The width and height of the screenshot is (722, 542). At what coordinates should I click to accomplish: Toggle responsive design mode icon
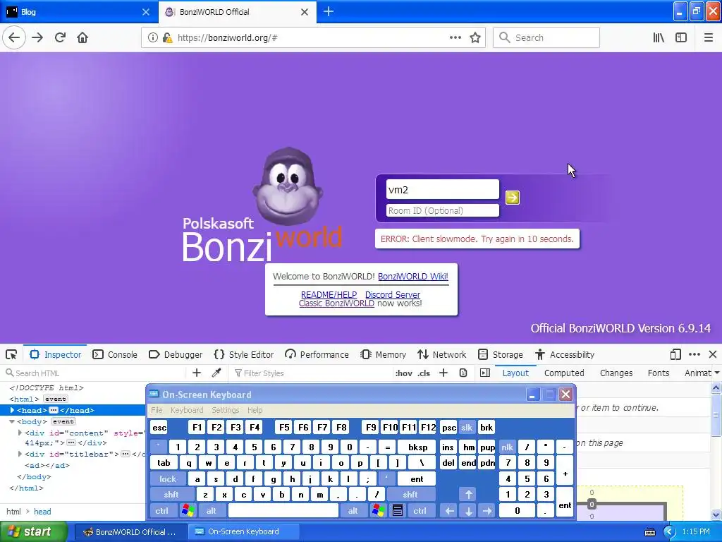click(x=675, y=354)
